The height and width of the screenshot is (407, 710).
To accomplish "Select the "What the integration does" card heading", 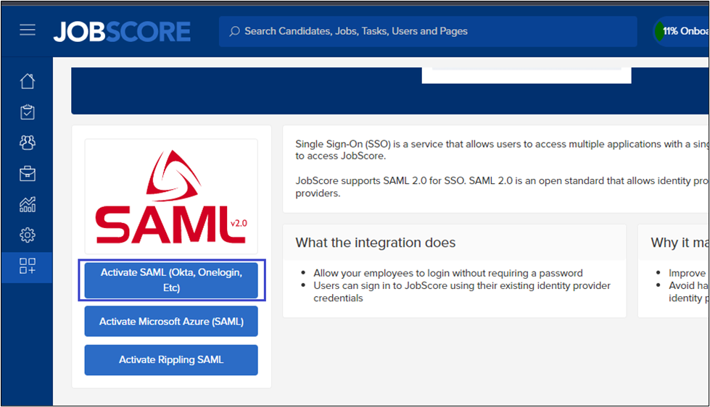I will [376, 243].
